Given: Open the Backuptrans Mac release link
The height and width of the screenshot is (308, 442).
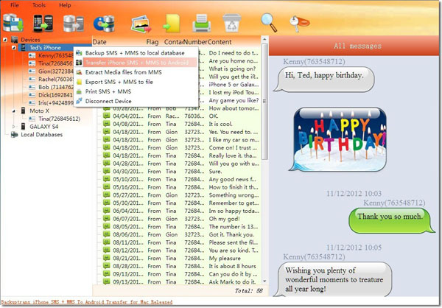Looking at the screenshot, I should (x=87, y=302).
